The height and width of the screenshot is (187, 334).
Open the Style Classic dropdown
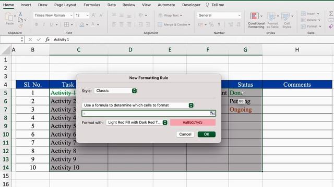click(x=116, y=91)
